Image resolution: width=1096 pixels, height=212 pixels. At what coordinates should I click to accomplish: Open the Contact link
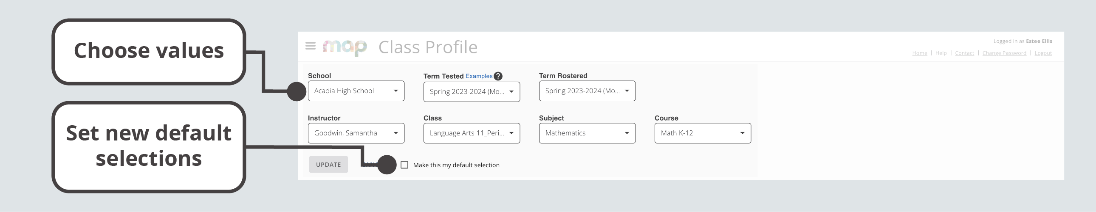click(x=964, y=53)
